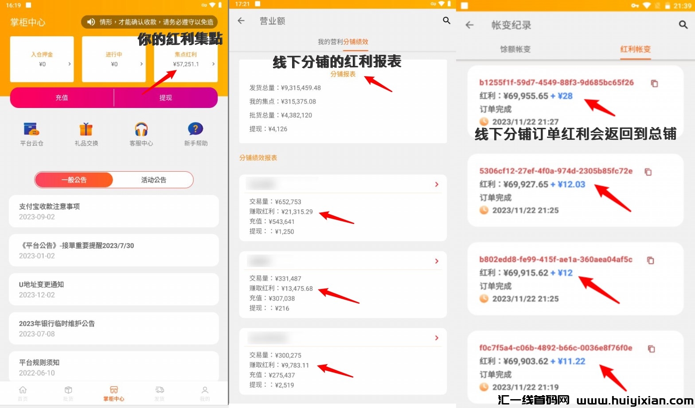Screen dimensions: 695x408
Task: Expand the 集点红利 bonus card
Action: (186, 59)
